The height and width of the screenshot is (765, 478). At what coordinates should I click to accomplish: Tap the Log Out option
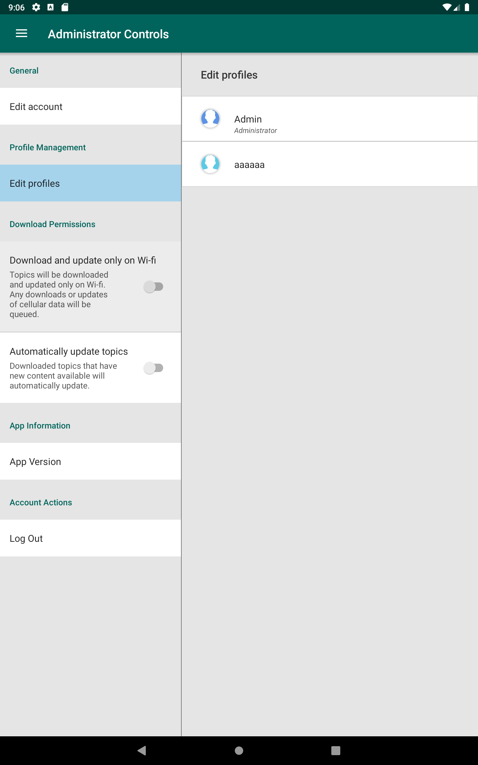coord(91,538)
